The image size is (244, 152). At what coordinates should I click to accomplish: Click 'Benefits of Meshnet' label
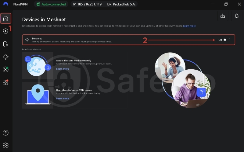point(31,50)
